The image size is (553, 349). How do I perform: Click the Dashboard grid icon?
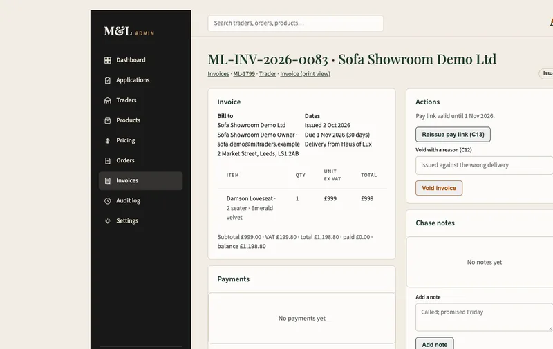pos(108,60)
